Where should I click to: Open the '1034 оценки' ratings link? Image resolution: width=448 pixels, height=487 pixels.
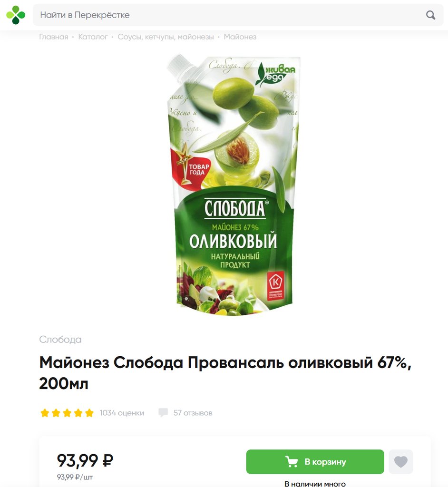[x=122, y=413]
